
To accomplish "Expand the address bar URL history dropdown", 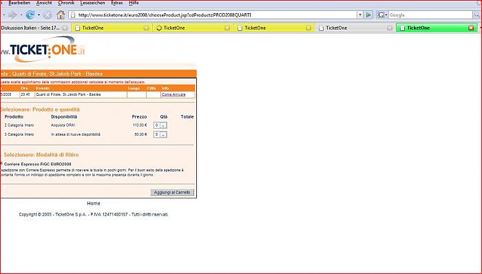I will pyautogui.click(x=360, y=14).
